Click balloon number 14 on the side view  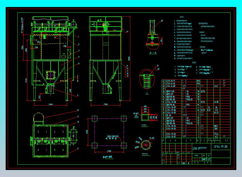pyautogui.click(x=127, y=31)
